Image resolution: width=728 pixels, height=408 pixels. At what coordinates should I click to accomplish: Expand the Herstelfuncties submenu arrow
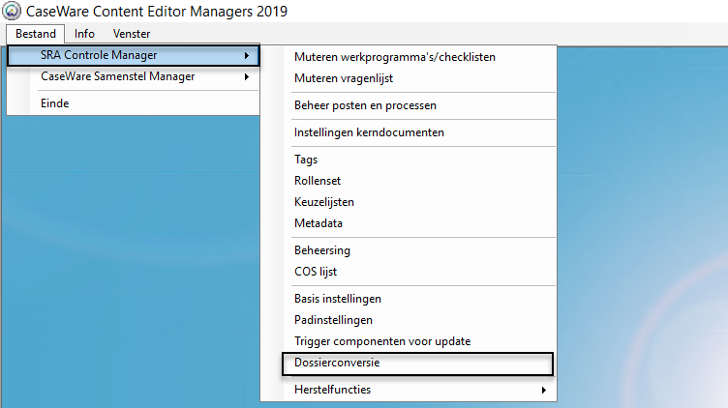[x=544, y=390]
